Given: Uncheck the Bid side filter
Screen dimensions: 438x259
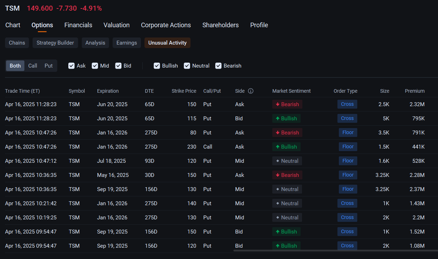Looking at the screenshot, I should [x=118, y=66].
